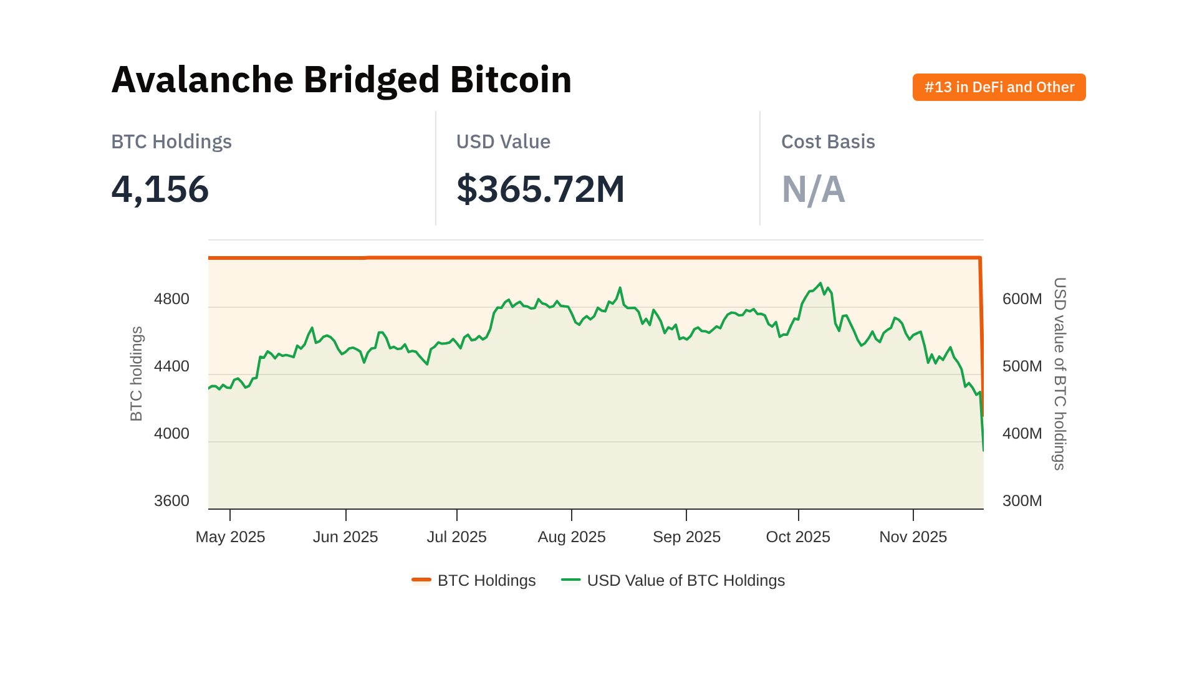Click the Jun 2025 axis label
This screenshot has height=673, width=1197.
pos(345,537)
